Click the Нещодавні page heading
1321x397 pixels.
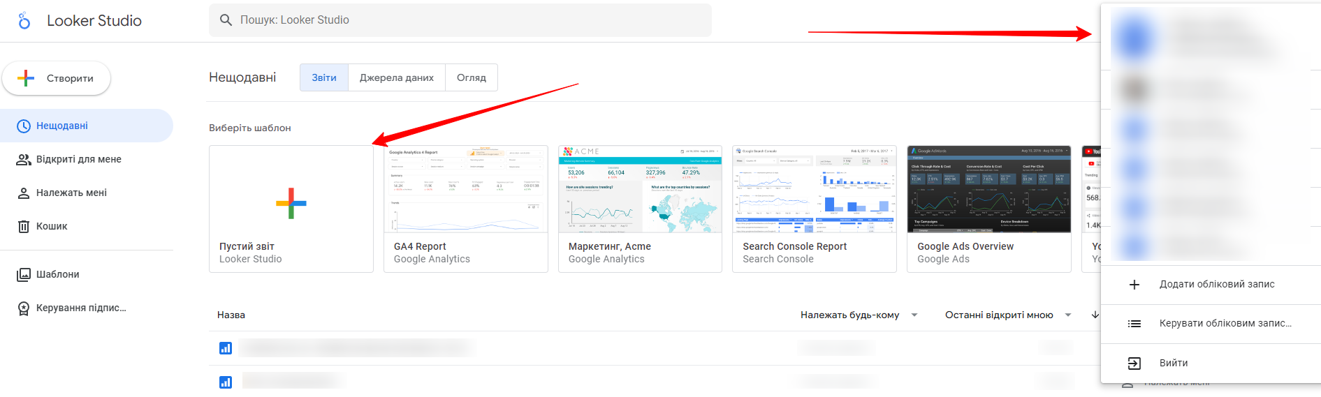pyautogui.click(x=242, y=77)
